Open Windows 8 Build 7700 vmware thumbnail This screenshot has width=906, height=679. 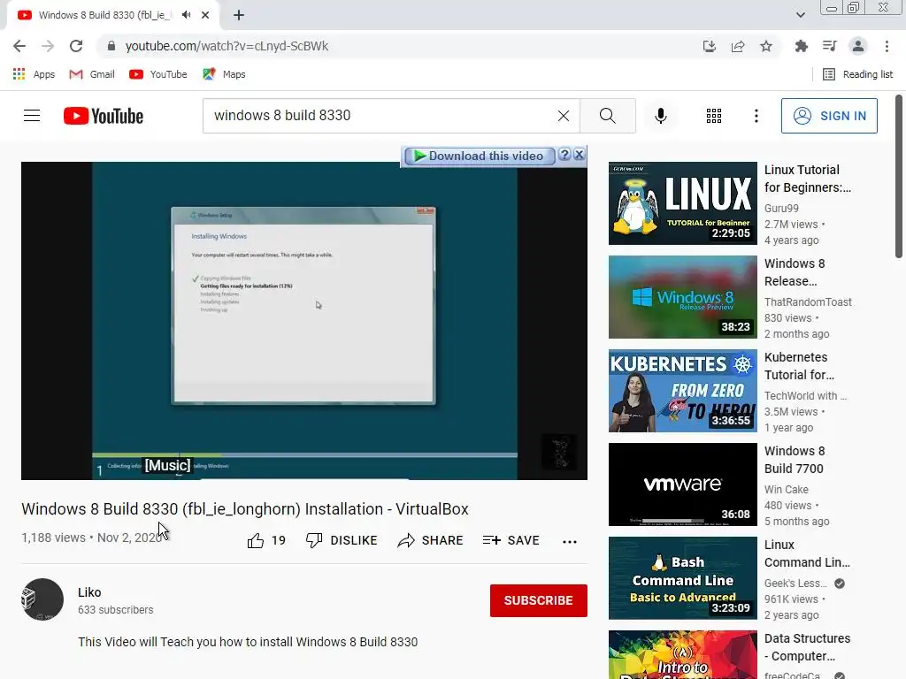[x=682, y=484]
